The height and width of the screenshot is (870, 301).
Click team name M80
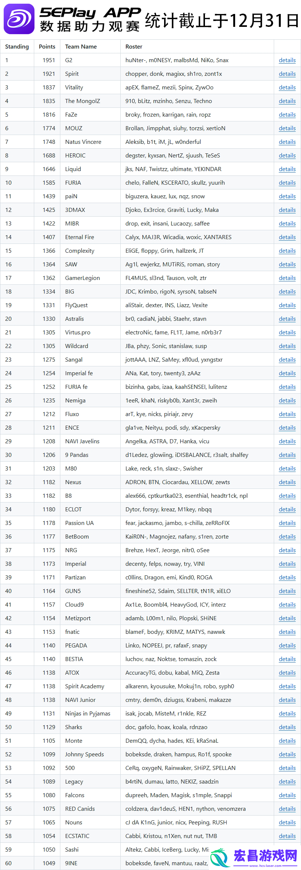click(x=71, y=469)
